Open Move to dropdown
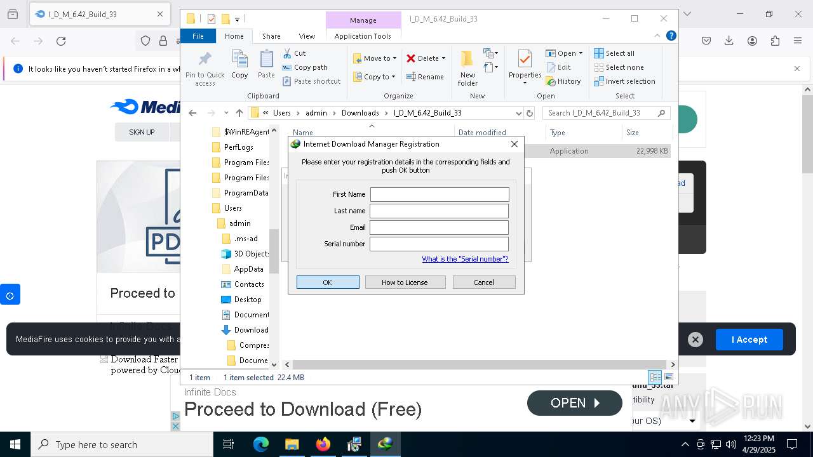This screenshot has width=813, height=457. 375,58
